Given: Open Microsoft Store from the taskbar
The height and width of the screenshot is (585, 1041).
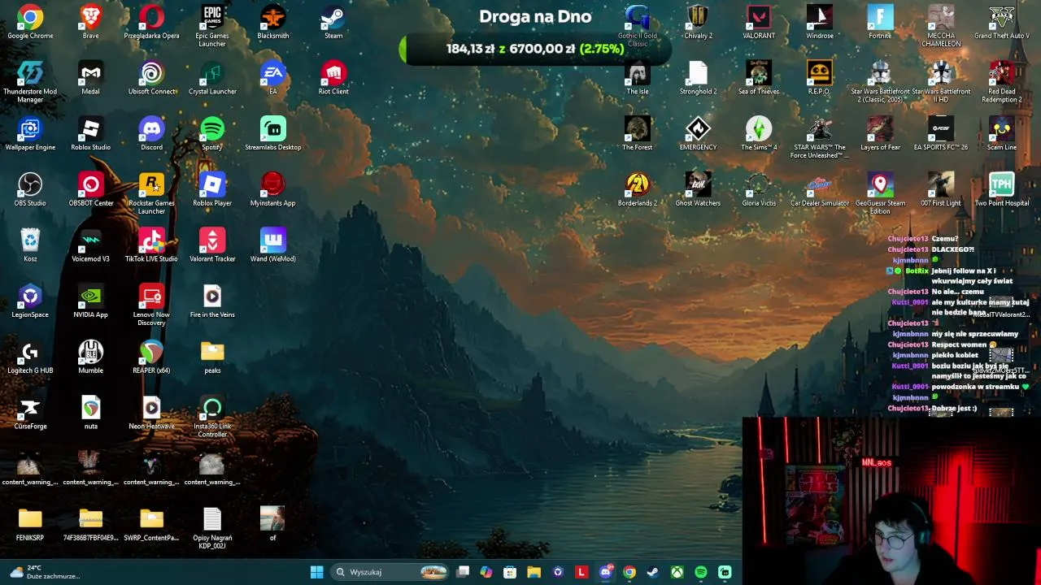Looking at the screenshot, I should [x=510, y=572].
